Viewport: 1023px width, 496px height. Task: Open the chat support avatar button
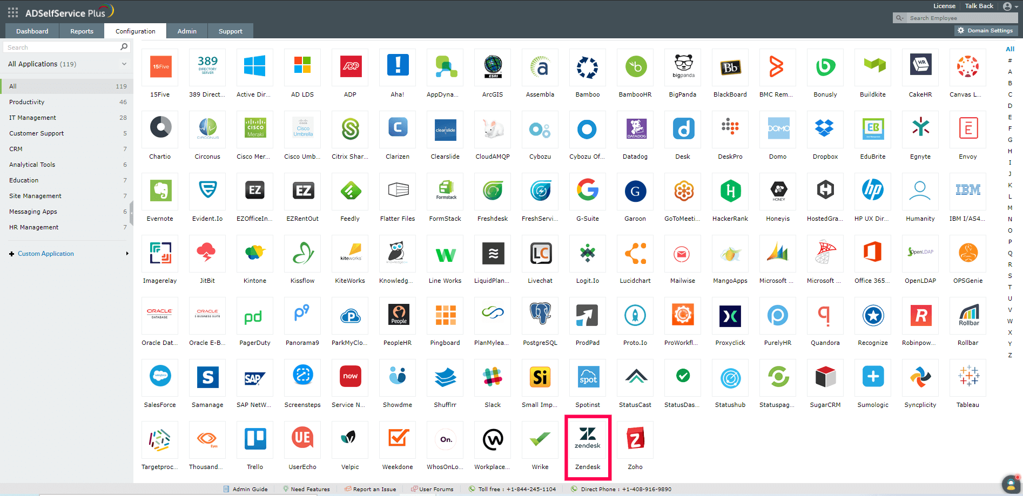click(x=1011, y=484)
